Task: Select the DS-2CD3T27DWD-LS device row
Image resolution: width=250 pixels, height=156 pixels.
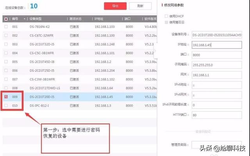Action: tap(80, 88)
